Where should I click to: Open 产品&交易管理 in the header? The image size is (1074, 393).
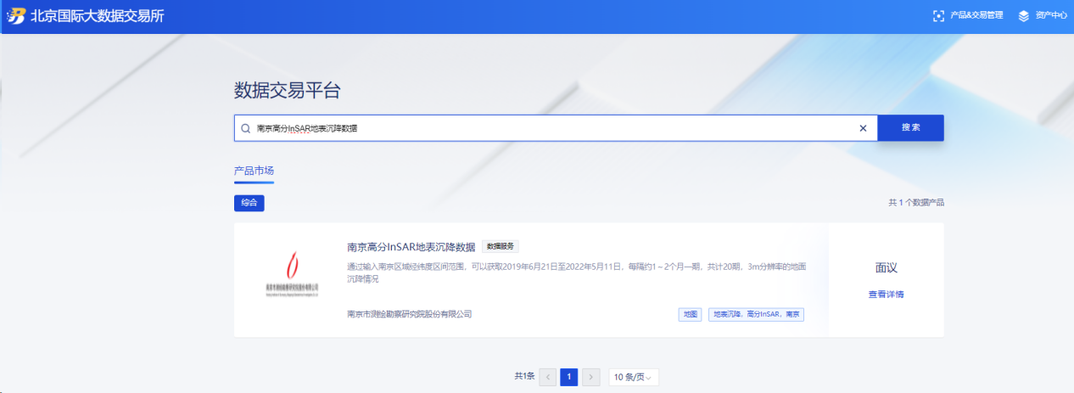click(968, 15)
